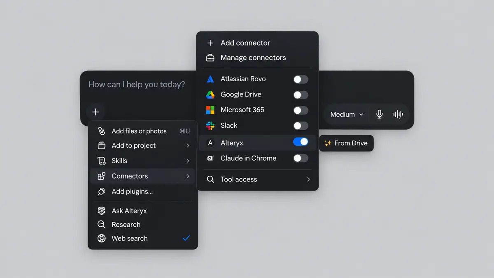The image size is (494, 278).
Task: Click the Alteryx connector label
Action: pyautogui.click(x=232, y=143)
